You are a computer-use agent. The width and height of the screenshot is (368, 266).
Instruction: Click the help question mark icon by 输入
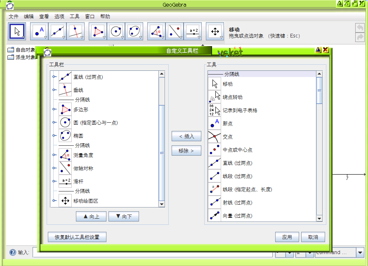click(x=13, y=252)
